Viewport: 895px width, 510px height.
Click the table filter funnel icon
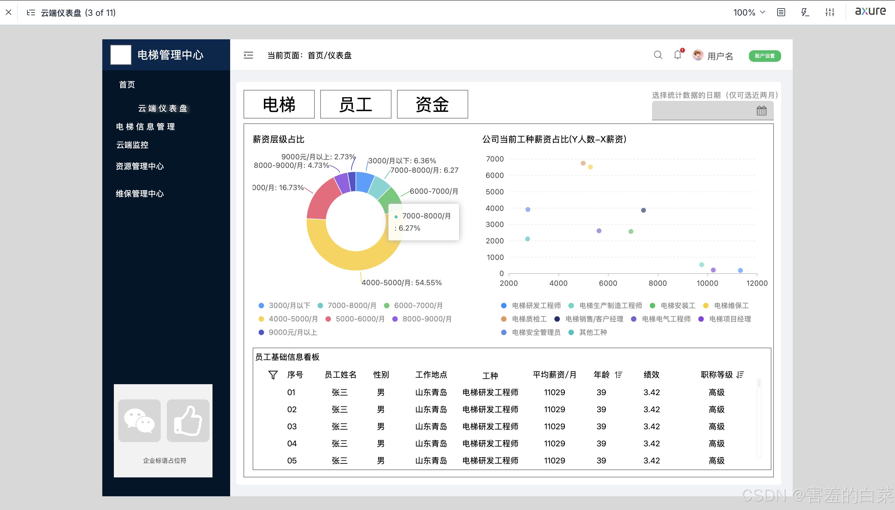coord(273,375)
